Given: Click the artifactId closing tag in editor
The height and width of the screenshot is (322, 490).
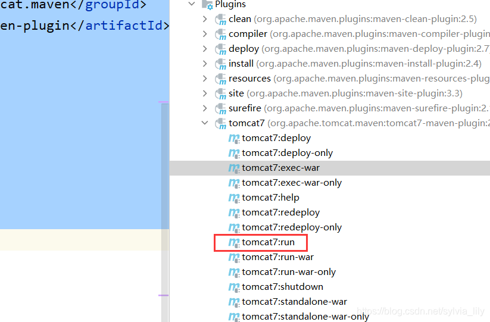Looking at the screenshot, I should click(x=120, y=26).
